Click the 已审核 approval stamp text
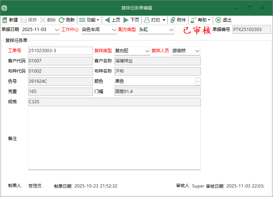The height and width of the screenshot is (197, 273). coord(197,30)
